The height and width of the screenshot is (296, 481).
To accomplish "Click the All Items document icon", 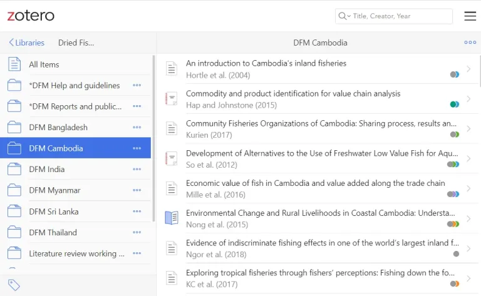I will pos(14,64).
